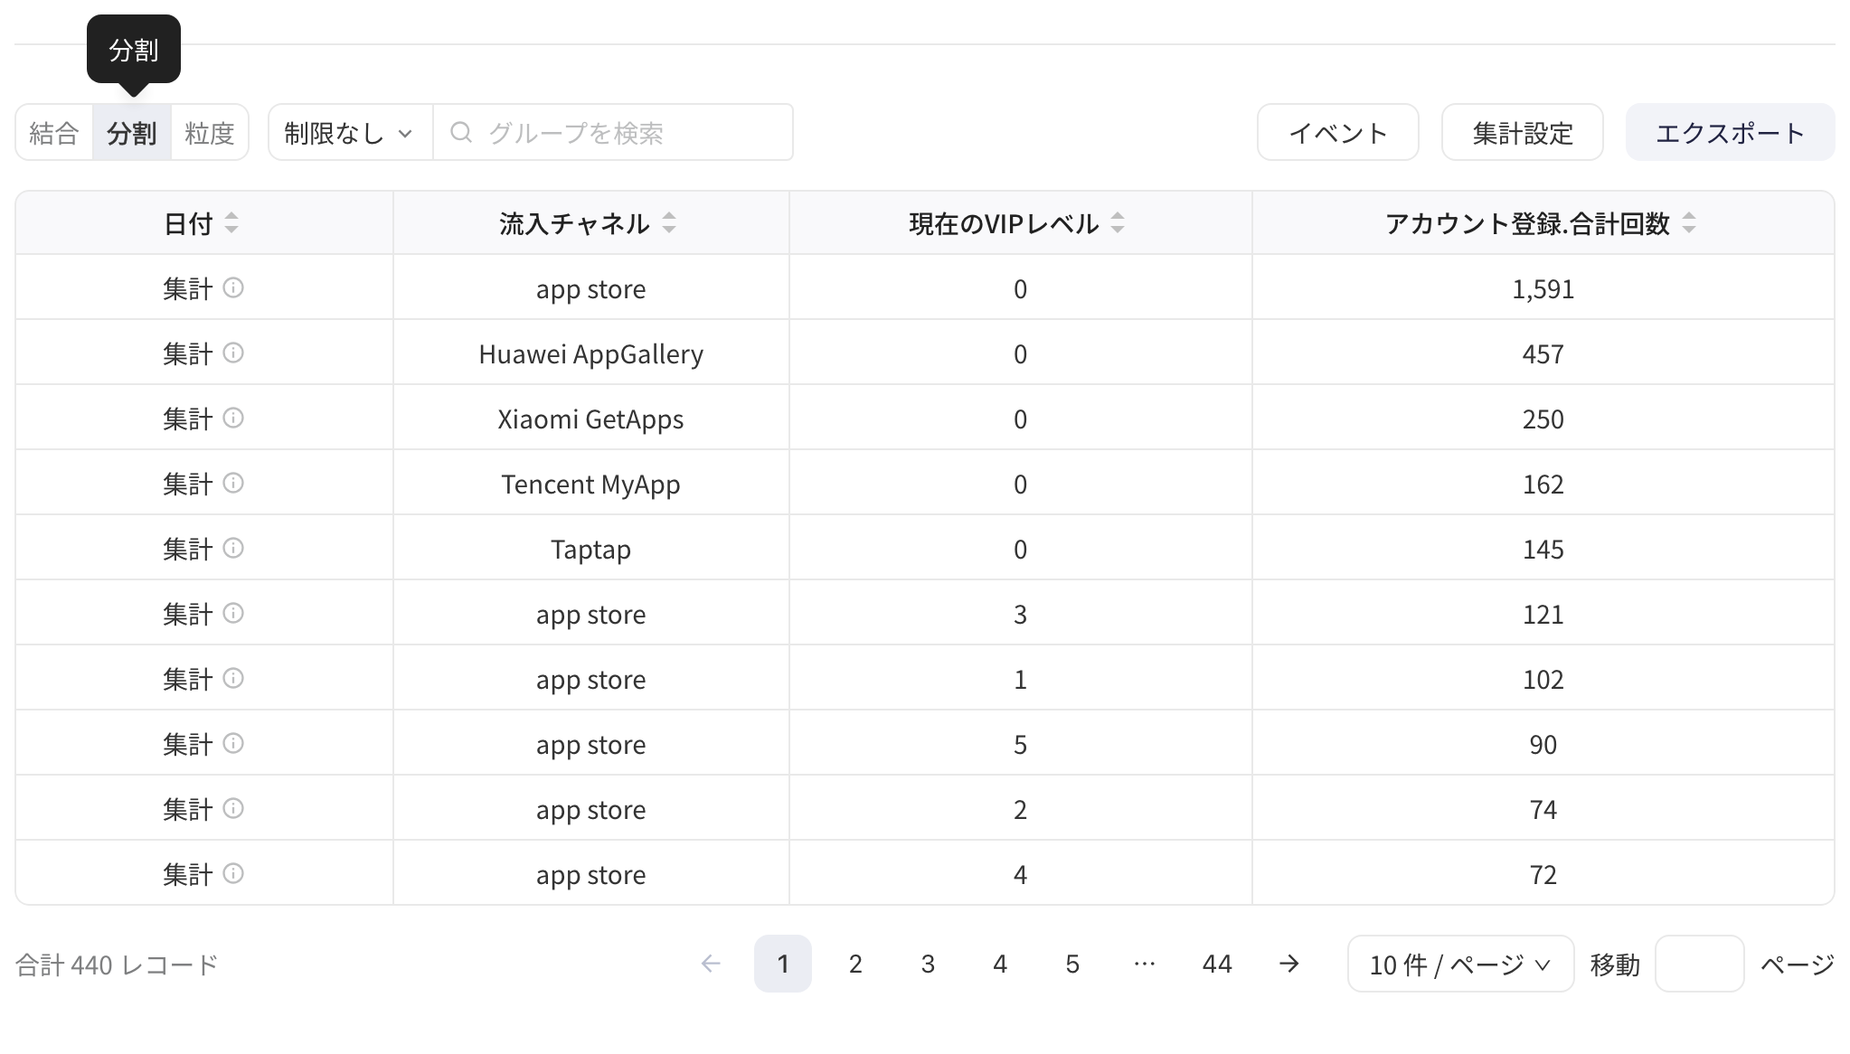Go to page 4
This screenshot has width=1850, height=1054.
click(1000, 965)
